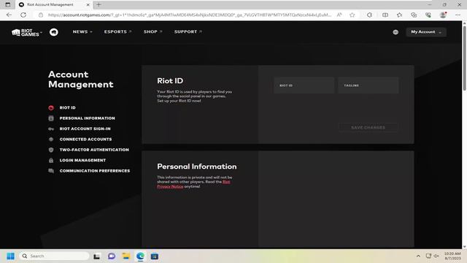
Task: Click the key icon for Riot Account Sign-In
Action: click(x=51, y=129)
